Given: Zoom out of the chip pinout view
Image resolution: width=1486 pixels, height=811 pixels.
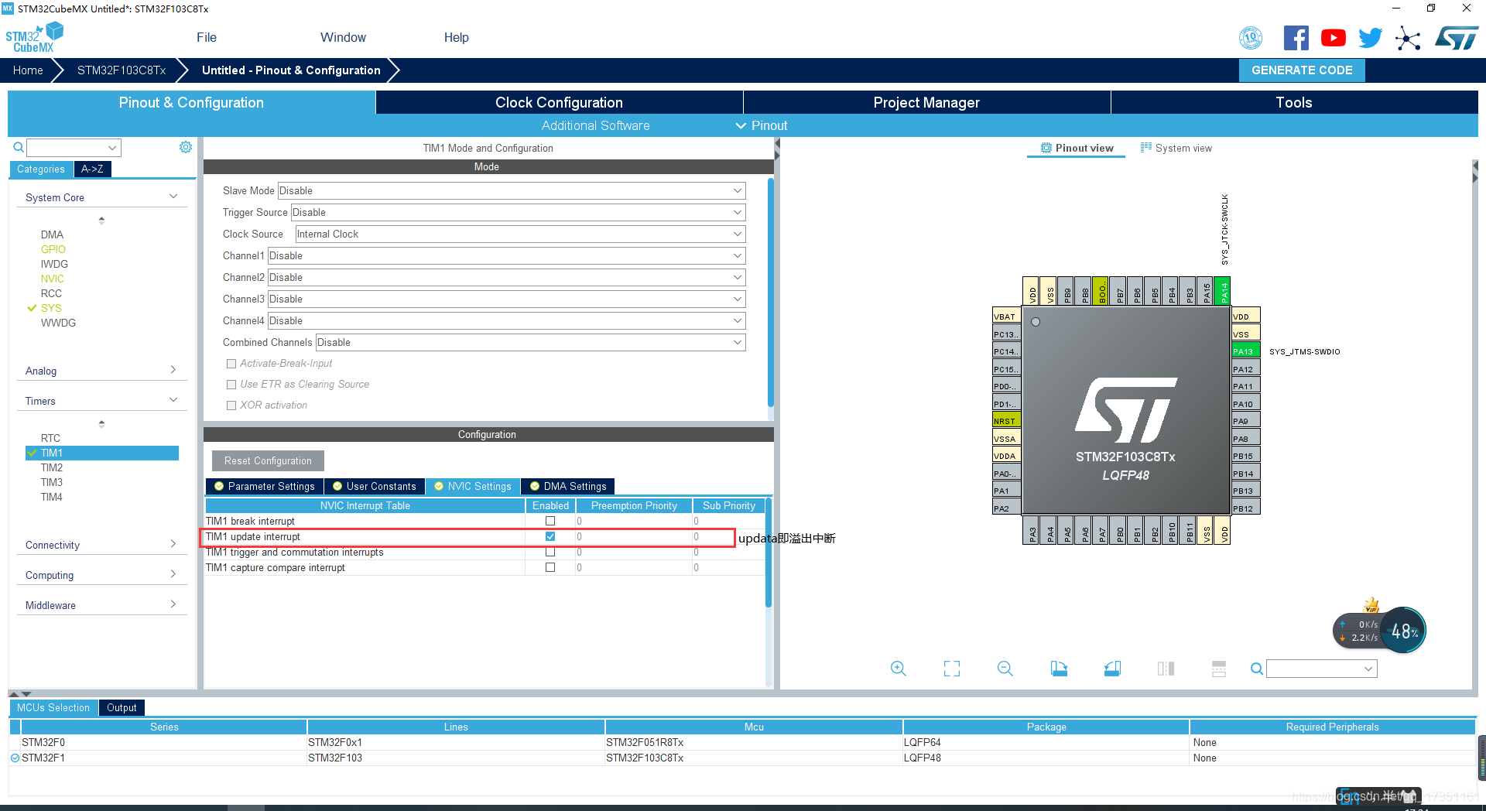Looking at the screenshot, I should click(1005, 669).
